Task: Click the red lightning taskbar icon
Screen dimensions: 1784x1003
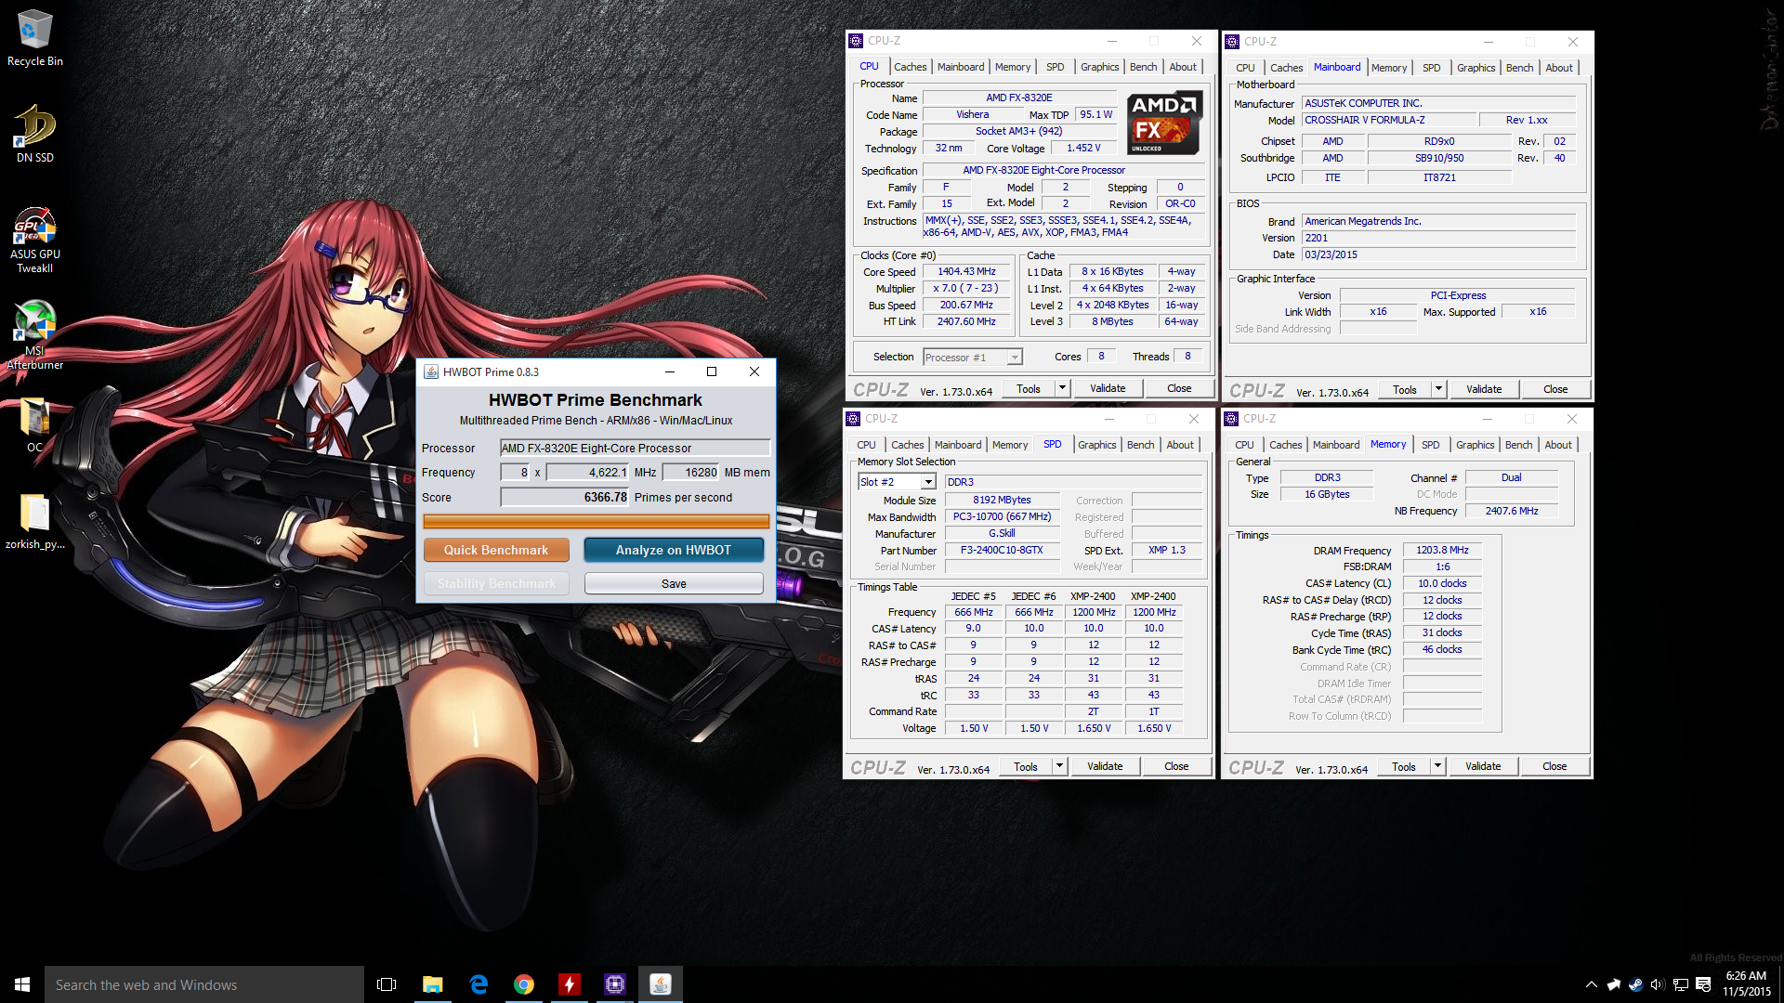Action: (570, 984)
